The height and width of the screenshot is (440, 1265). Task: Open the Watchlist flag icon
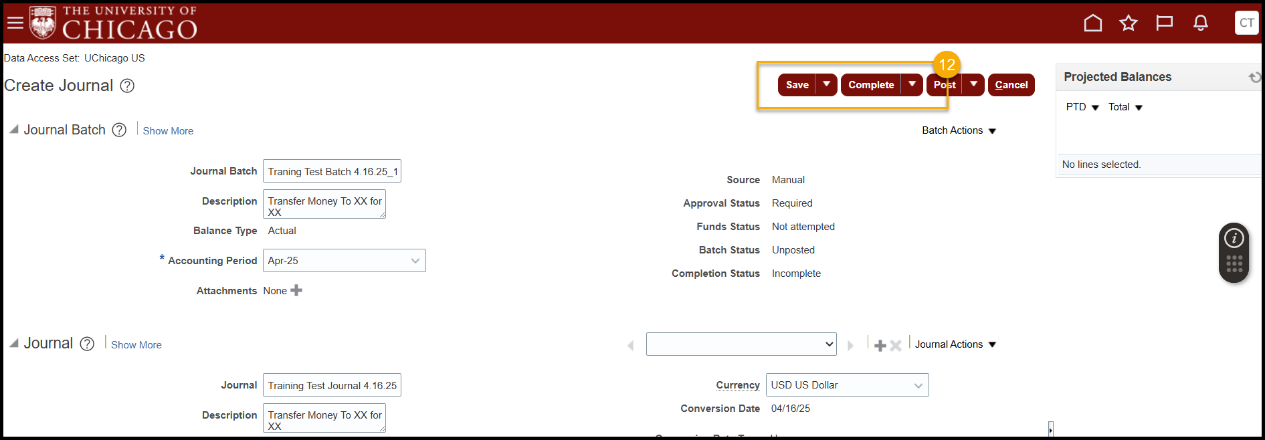[x=1165, y=23]
